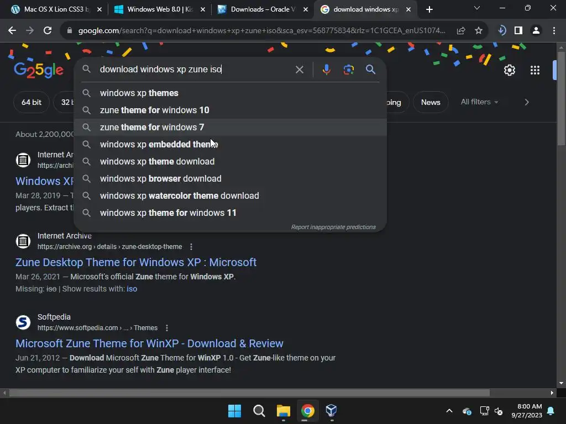Choose suggestion windows xp watercolor theme download
This screenshot has width=566, height=424.
coord(230,196)
